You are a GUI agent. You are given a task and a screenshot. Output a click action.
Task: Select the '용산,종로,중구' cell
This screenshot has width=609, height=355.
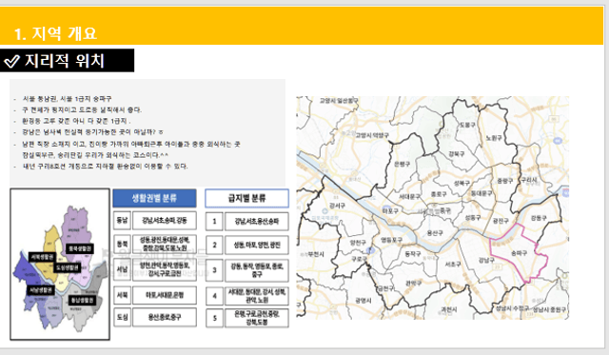165,317
